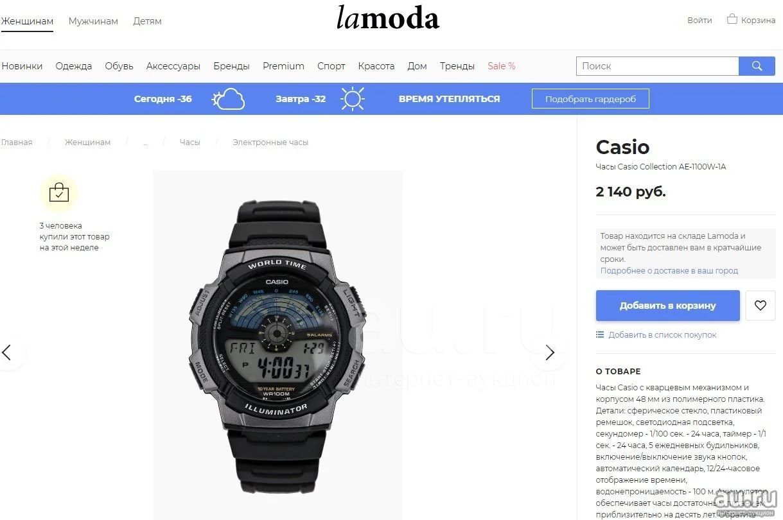Click the list icon beside shopping list link
Image resolution: width=783 pixels, height=520 pixels.
600,334
